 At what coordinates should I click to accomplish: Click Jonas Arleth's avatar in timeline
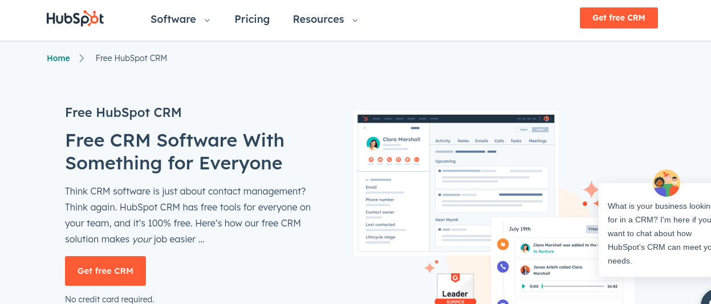525,270
